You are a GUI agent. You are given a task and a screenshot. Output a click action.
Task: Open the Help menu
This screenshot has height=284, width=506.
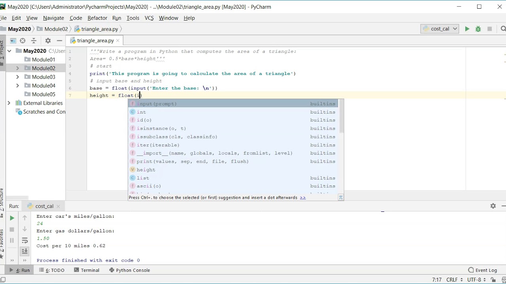(189, 18)
